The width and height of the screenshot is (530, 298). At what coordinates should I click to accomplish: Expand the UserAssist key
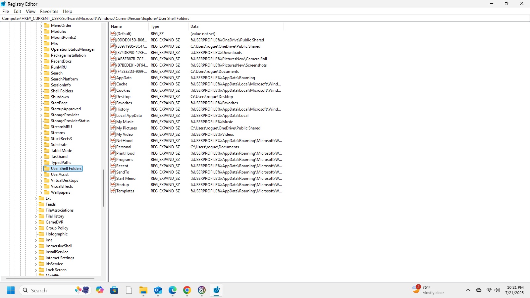click(41, 174)
